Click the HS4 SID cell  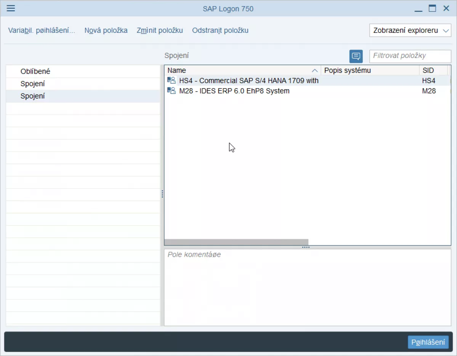point(429,81)
